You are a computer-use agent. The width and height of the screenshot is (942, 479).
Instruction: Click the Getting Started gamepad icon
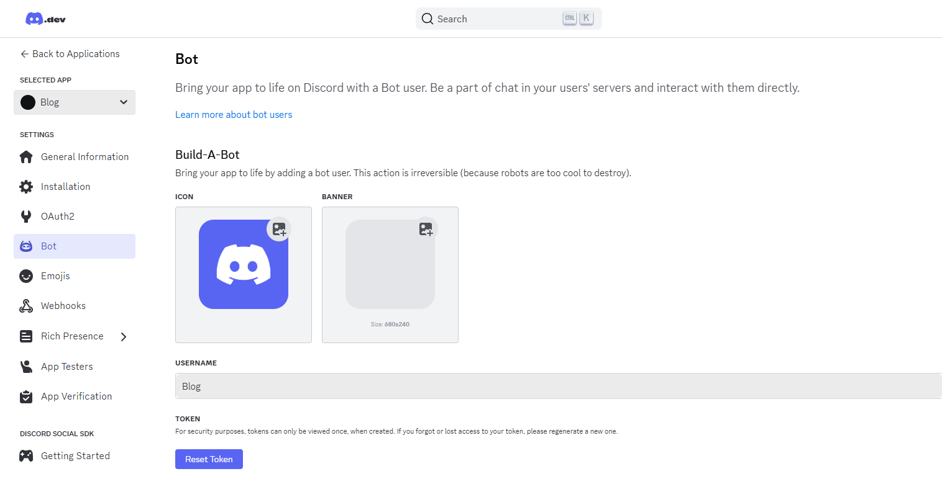(26, 456)
